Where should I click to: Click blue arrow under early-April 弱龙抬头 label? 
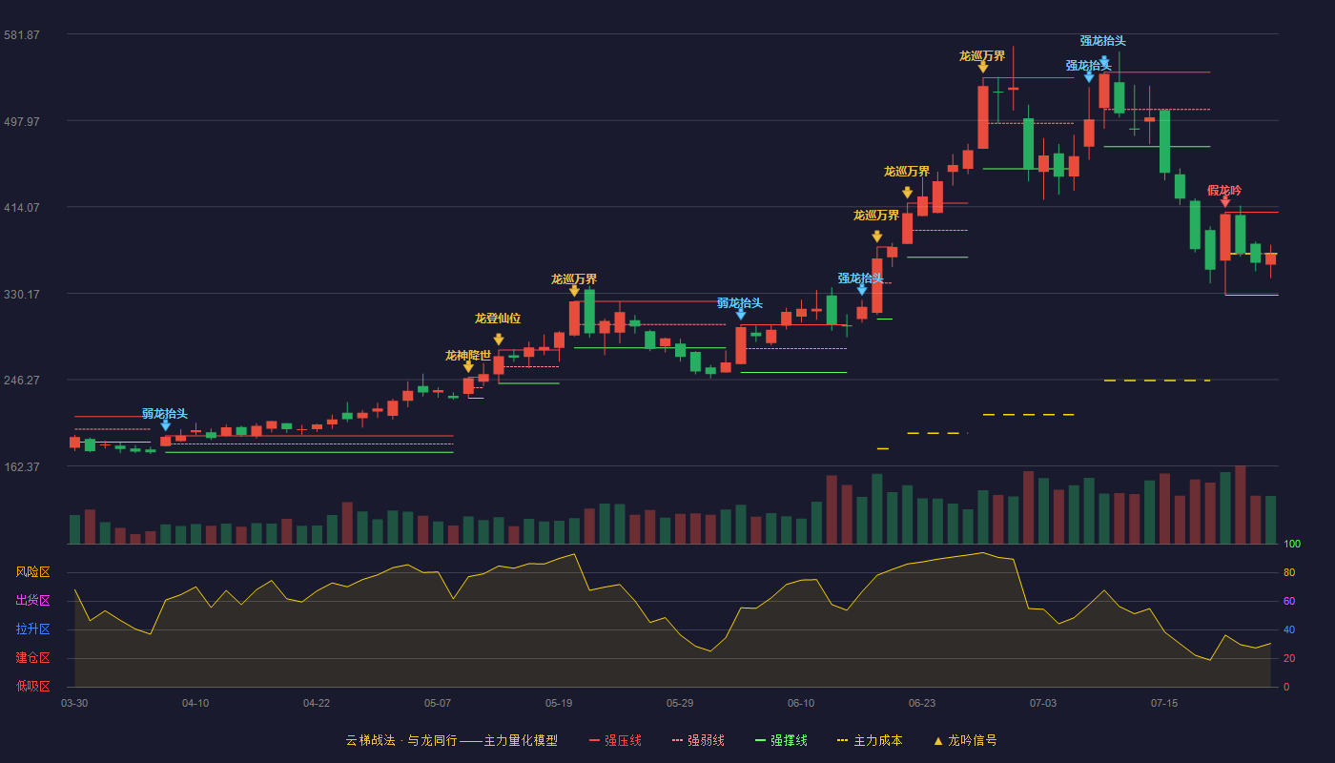pos(166,425)
